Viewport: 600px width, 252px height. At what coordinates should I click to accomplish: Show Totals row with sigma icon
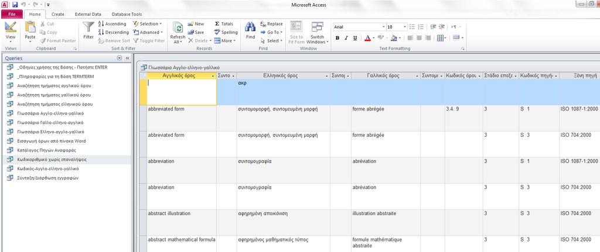click(x=224, y=23)
